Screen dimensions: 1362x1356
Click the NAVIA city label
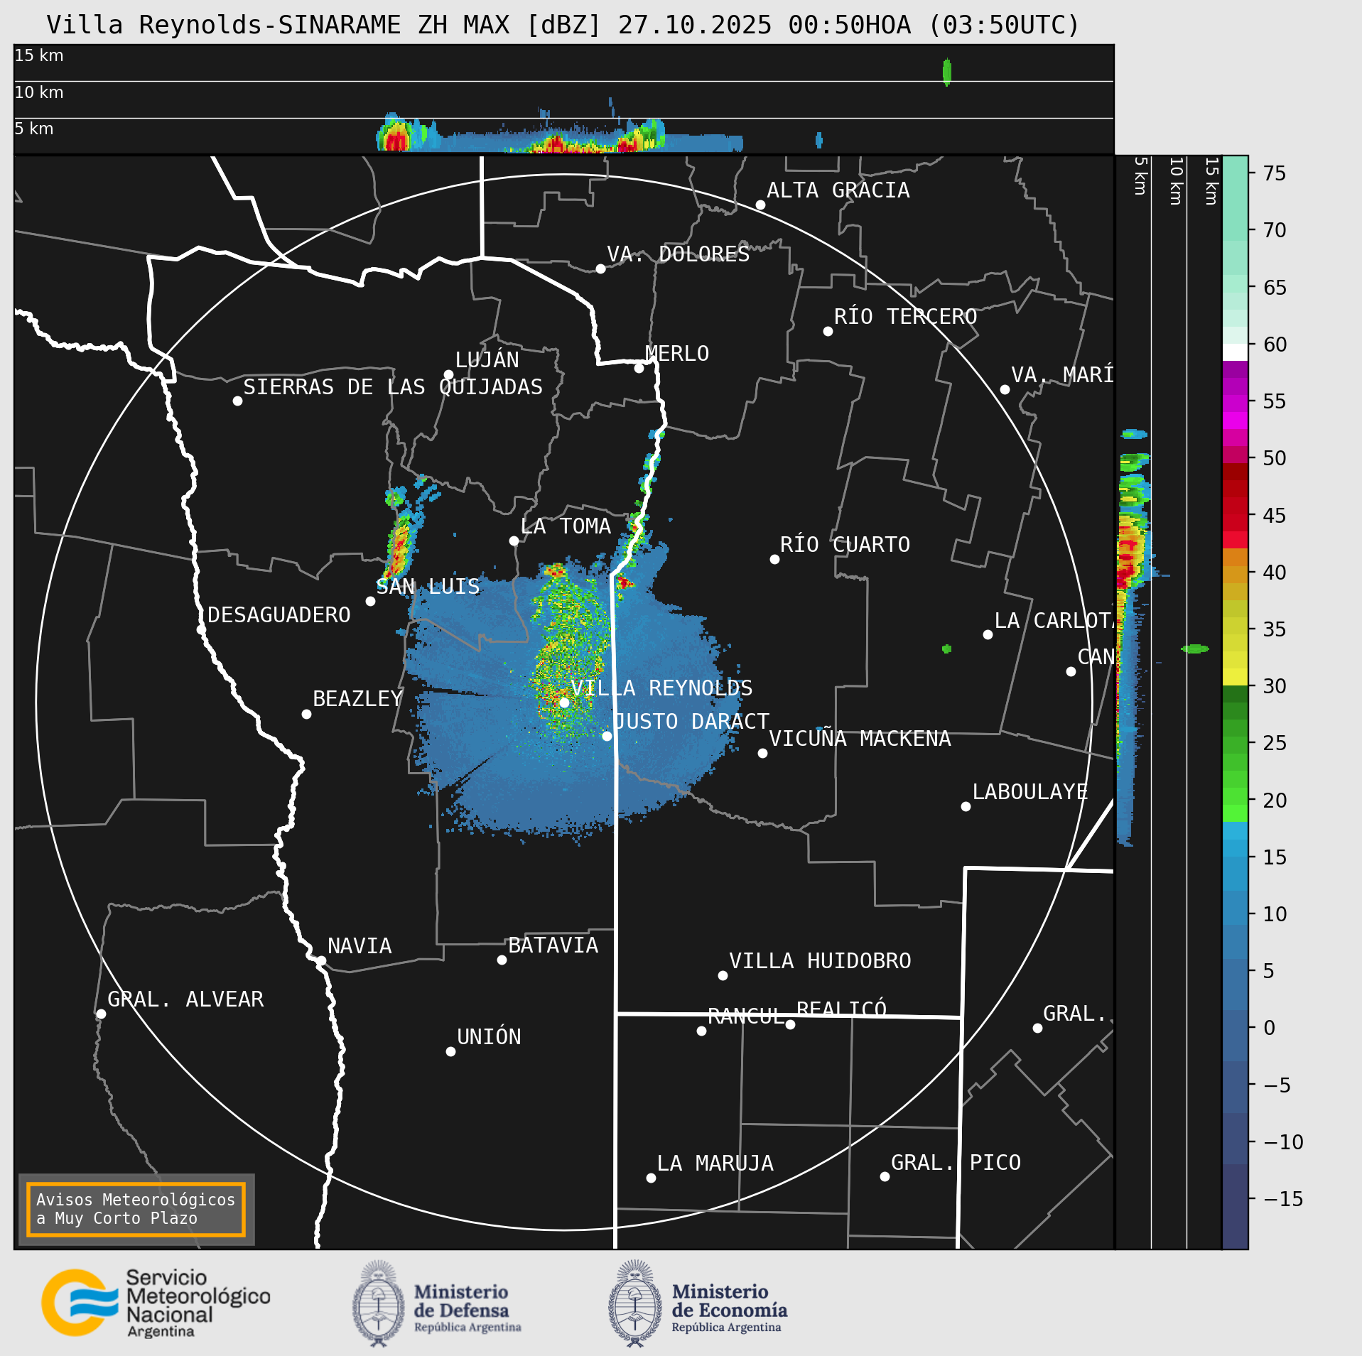pos(360,946)
